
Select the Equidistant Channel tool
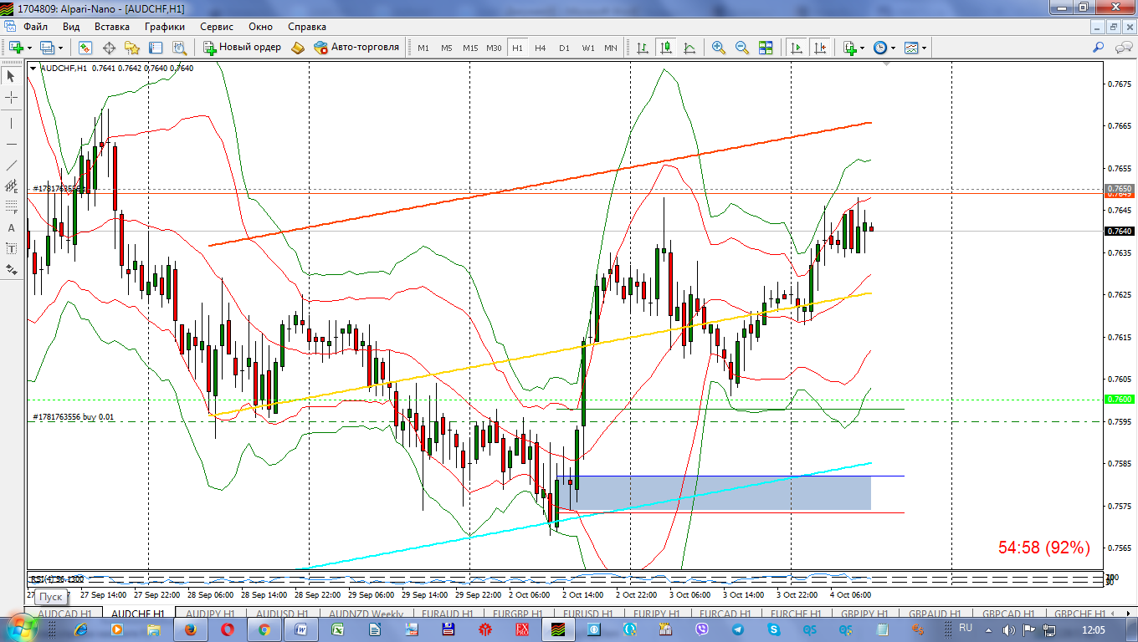(x=12, y=186)
